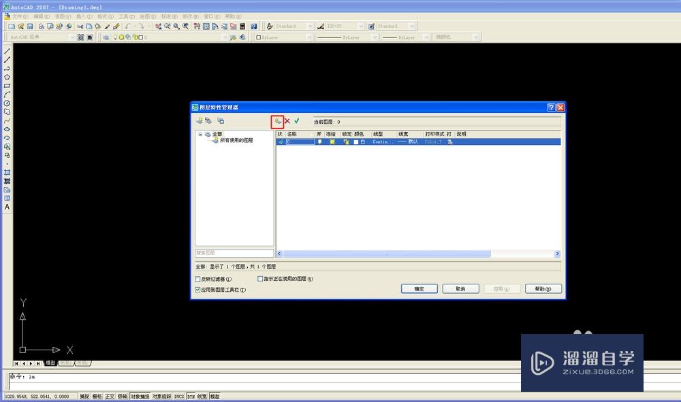Open the 插入 menu
The width and height of the screenshot is (681, 402).
[84, 16]
